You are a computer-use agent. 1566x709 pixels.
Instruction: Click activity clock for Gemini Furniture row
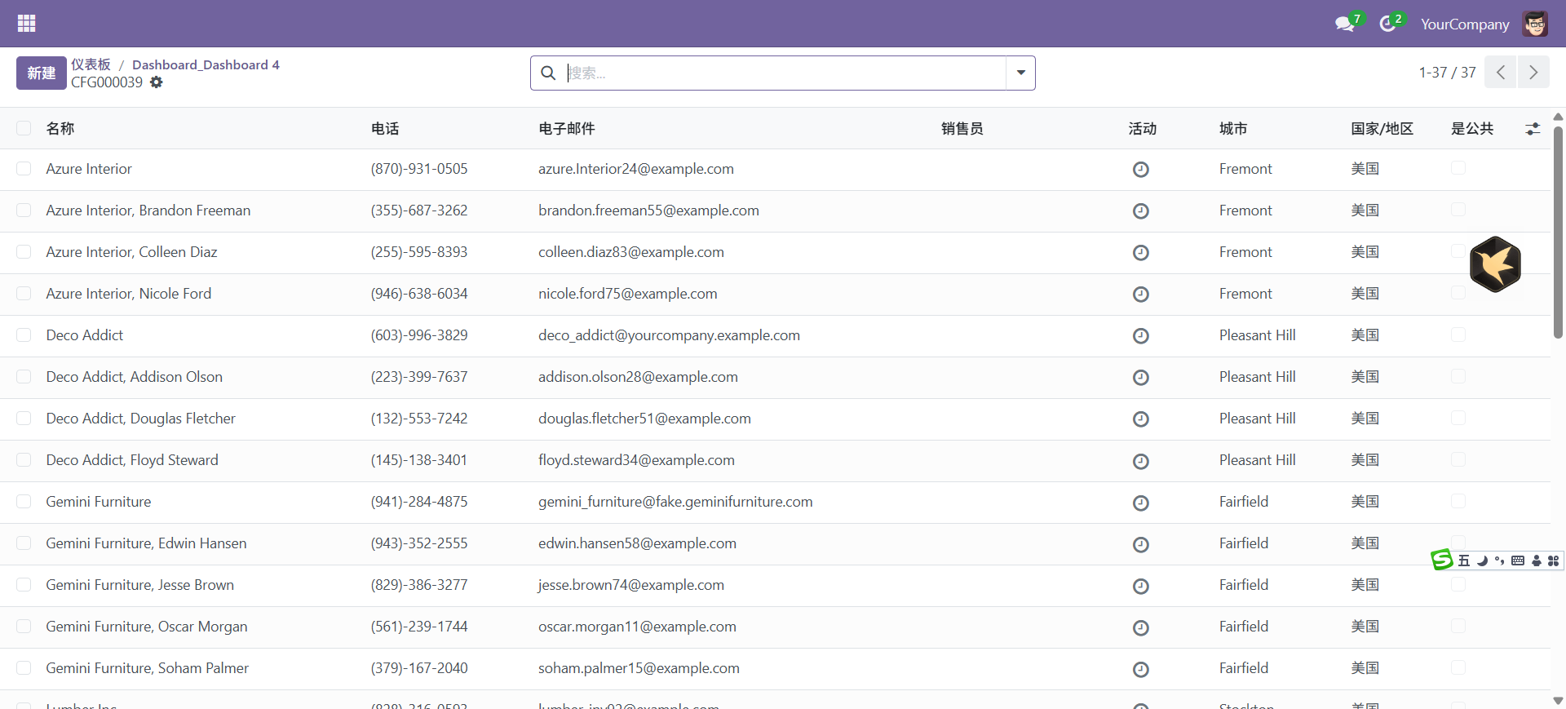[1141, 503]
